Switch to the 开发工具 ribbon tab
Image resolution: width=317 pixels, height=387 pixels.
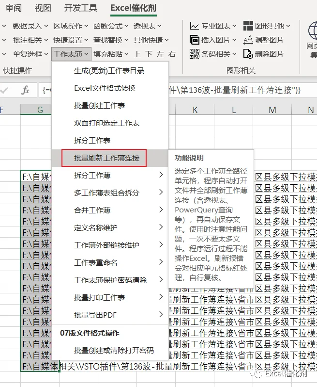click(x=81, y=8)
